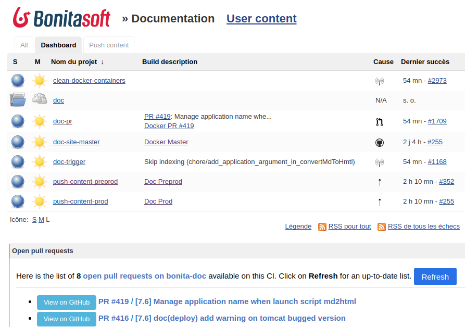Open Docker Master link

pos(166,142)
